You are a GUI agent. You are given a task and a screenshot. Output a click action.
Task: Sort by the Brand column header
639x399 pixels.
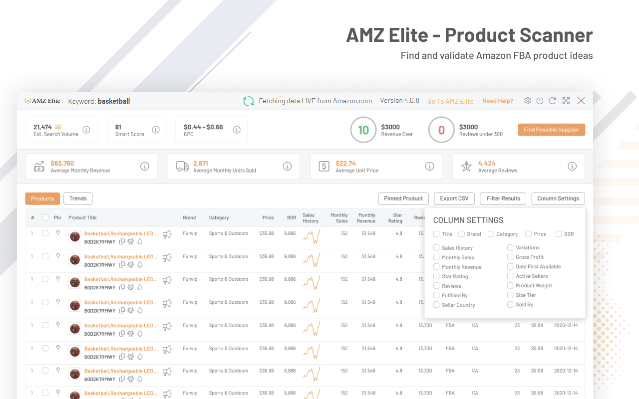(189, 217)
